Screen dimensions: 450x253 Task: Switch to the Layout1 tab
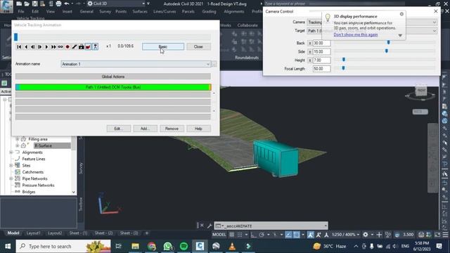[x=33, y=233]
